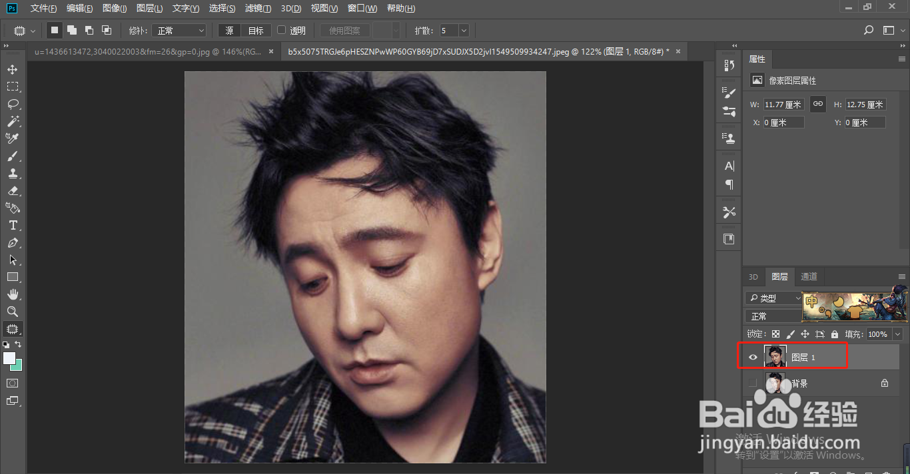The image size is (910, 474).
Task: Click the background color swatch
Action: (17, 365)
